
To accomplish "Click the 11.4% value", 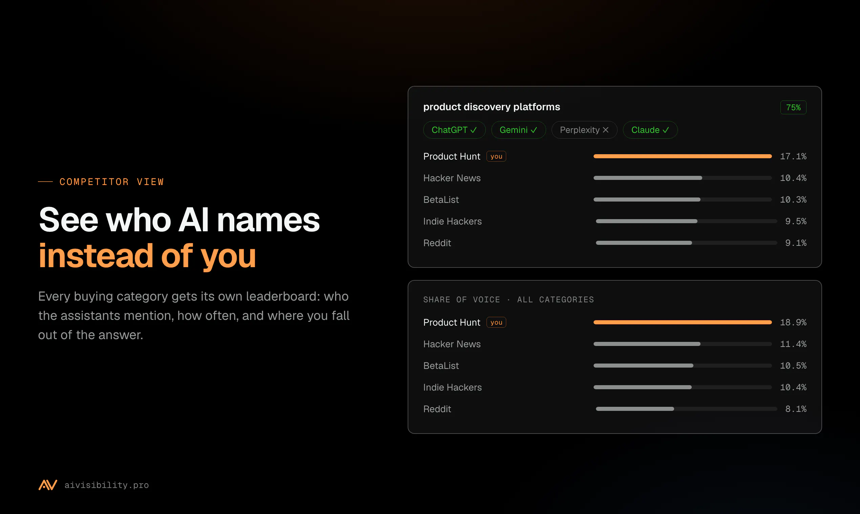I will [793, 344].
